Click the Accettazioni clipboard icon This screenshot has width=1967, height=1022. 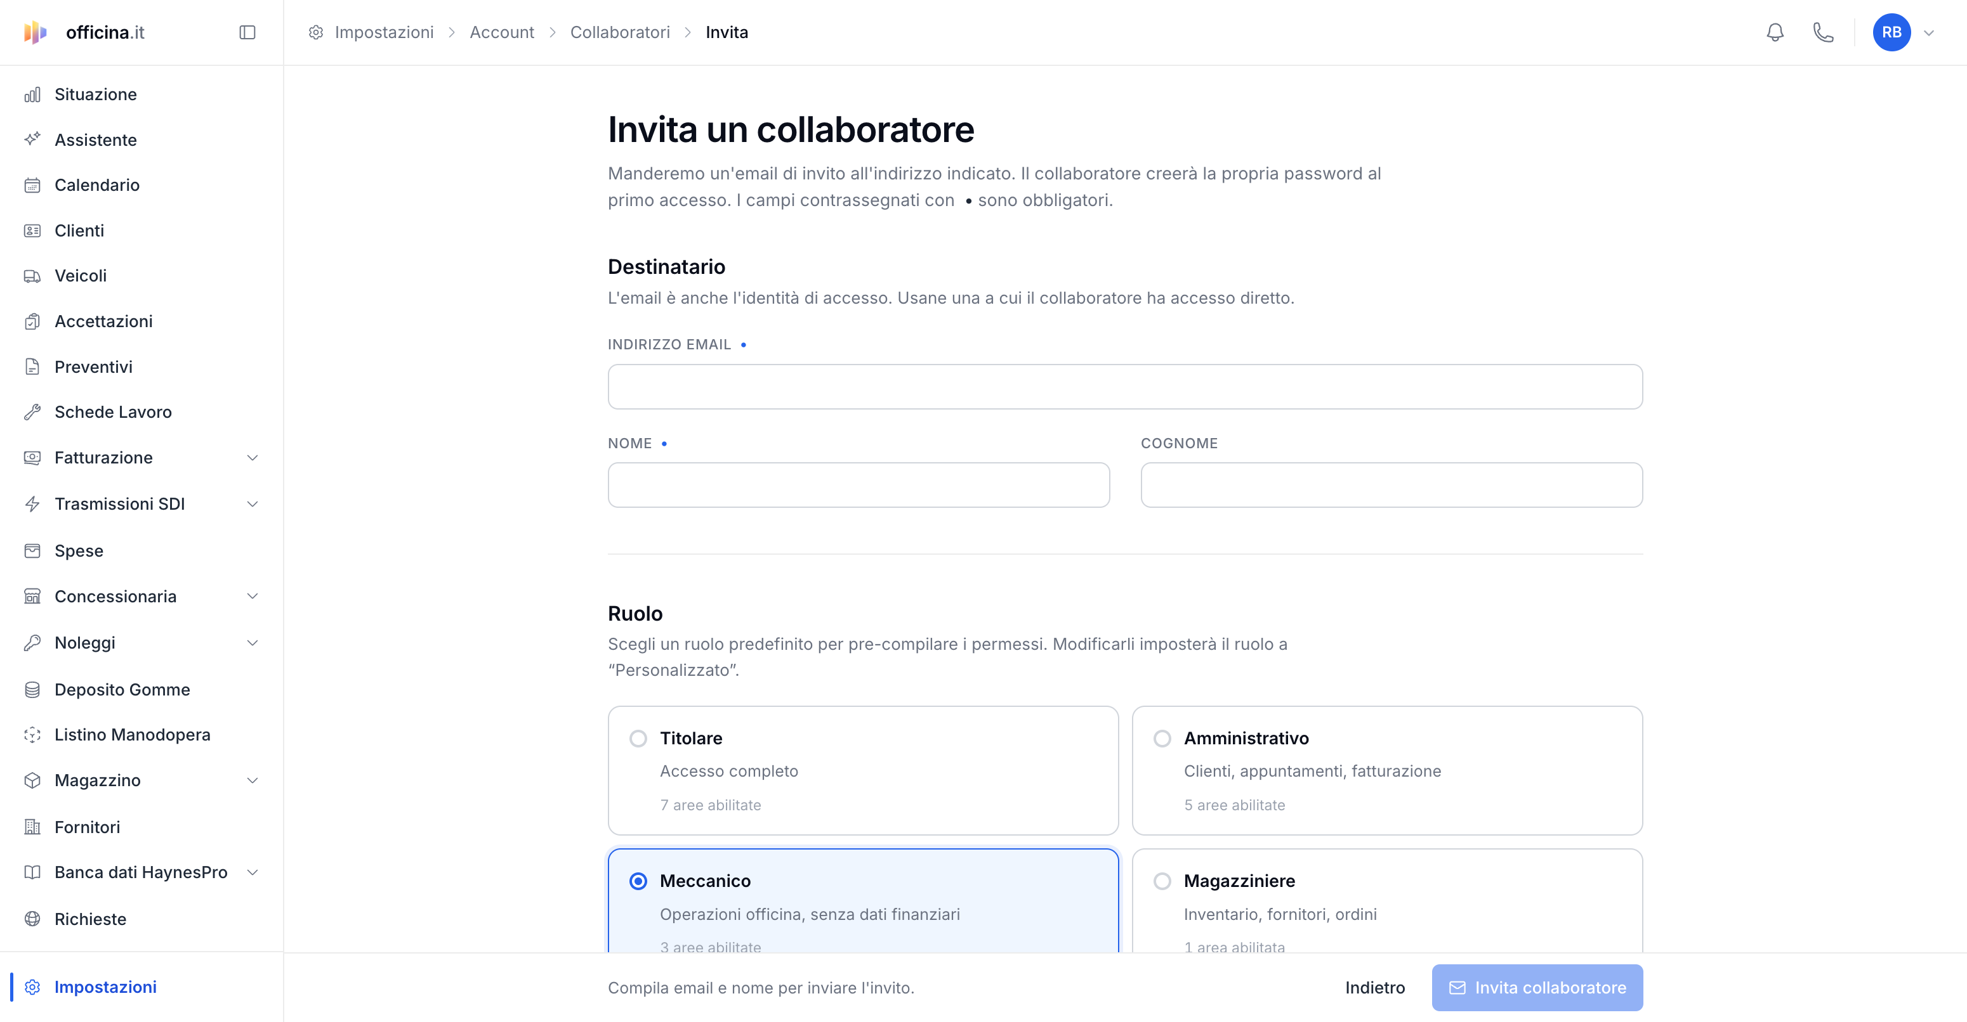point(32,321)
